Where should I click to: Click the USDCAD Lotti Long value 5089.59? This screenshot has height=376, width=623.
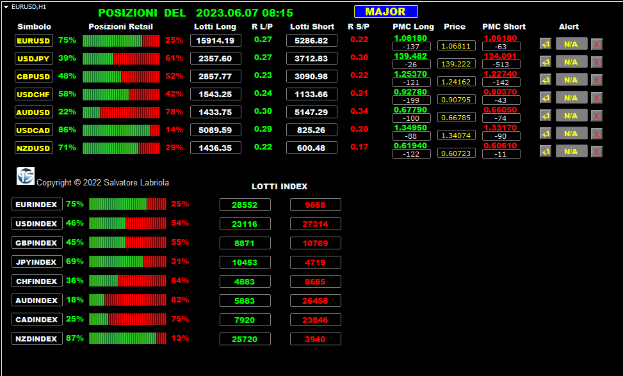tap(216, 130)
